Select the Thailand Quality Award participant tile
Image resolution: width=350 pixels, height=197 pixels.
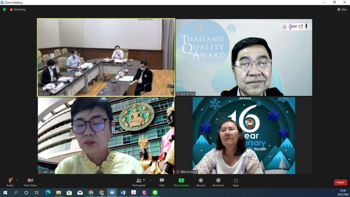[244, 57]
